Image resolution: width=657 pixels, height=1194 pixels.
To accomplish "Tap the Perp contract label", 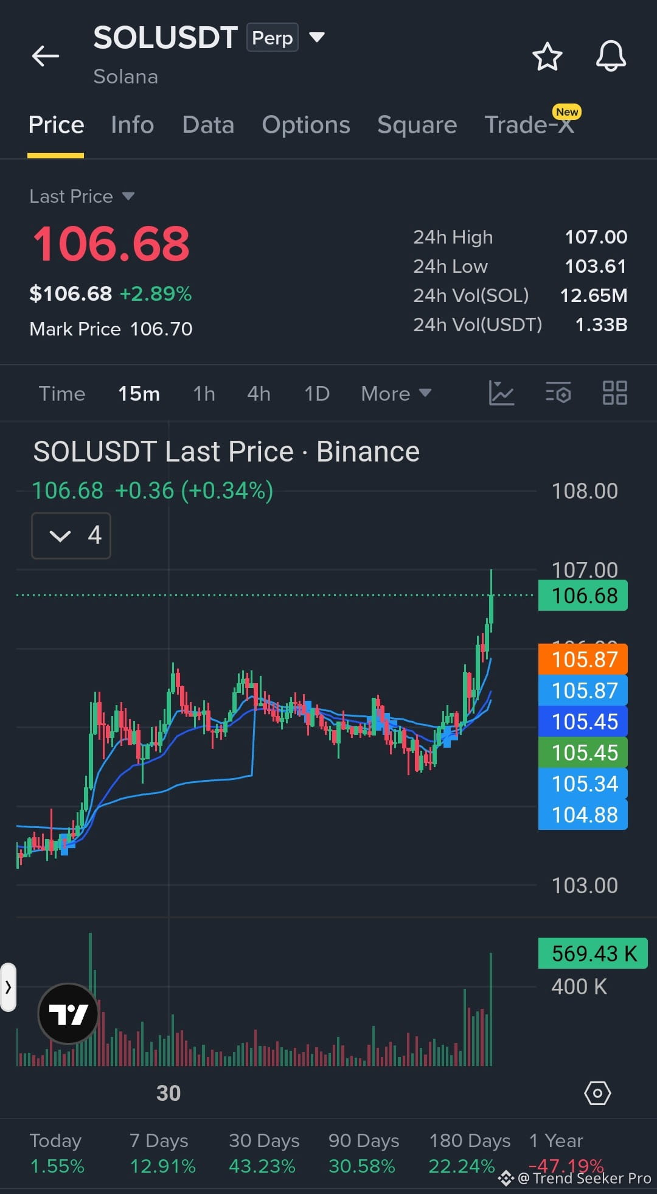I will [x=272, y=38].
